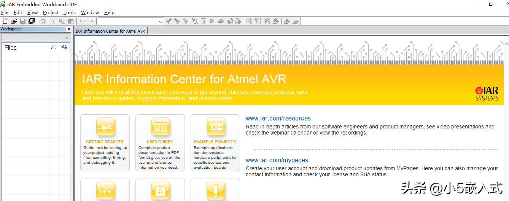The image size is (509, 201).
Task: Click the Cut scissors icon
Action: pyautogui.click(x=54, y=21)
